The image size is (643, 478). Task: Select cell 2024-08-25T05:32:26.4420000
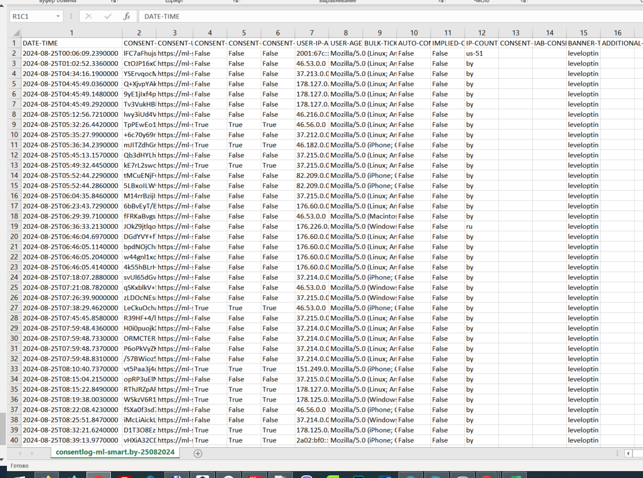[71, 125]
